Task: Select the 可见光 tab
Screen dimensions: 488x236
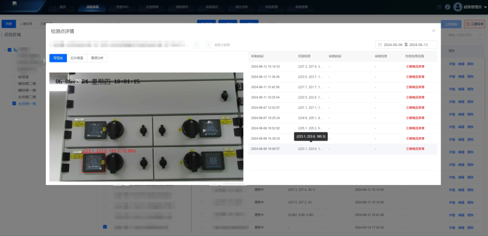Action: (58, 58)
